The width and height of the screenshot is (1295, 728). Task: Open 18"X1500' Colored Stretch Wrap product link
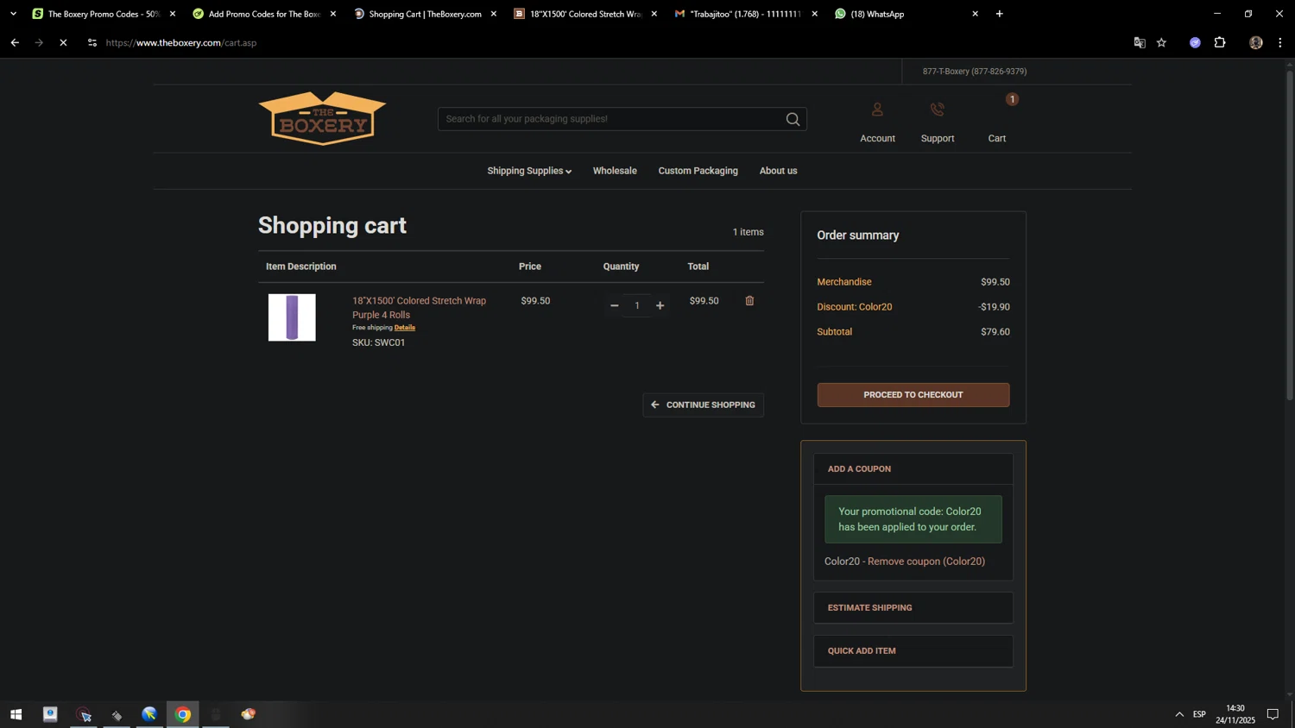point(419,308)
